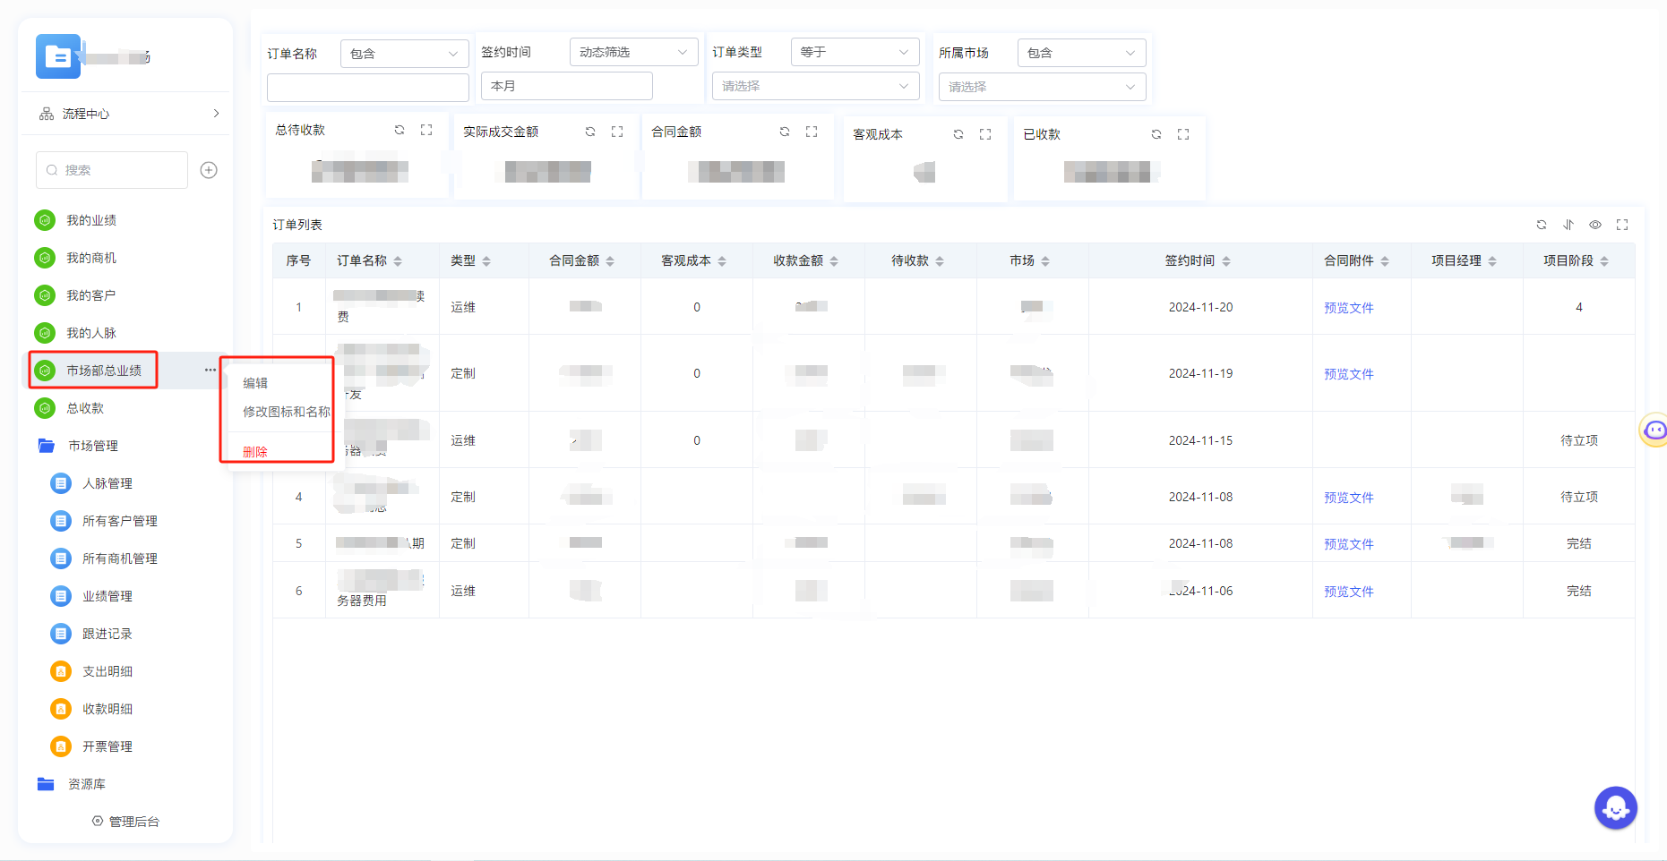Open the chatbot assistant bubble at bottom right
1667x861 pixels.
pyautogui.click(x=1615, y=808)
